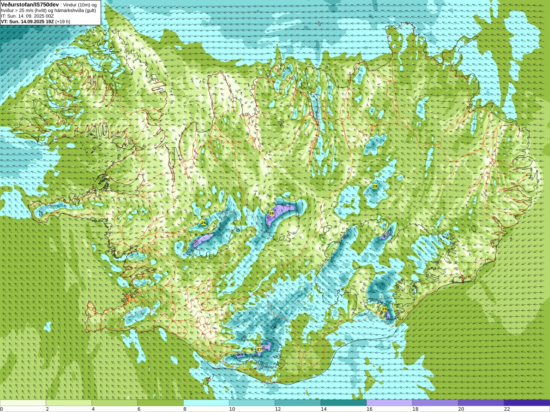Click the yellow 25 gust marker
Screen dimensions: 550x412
384,309
